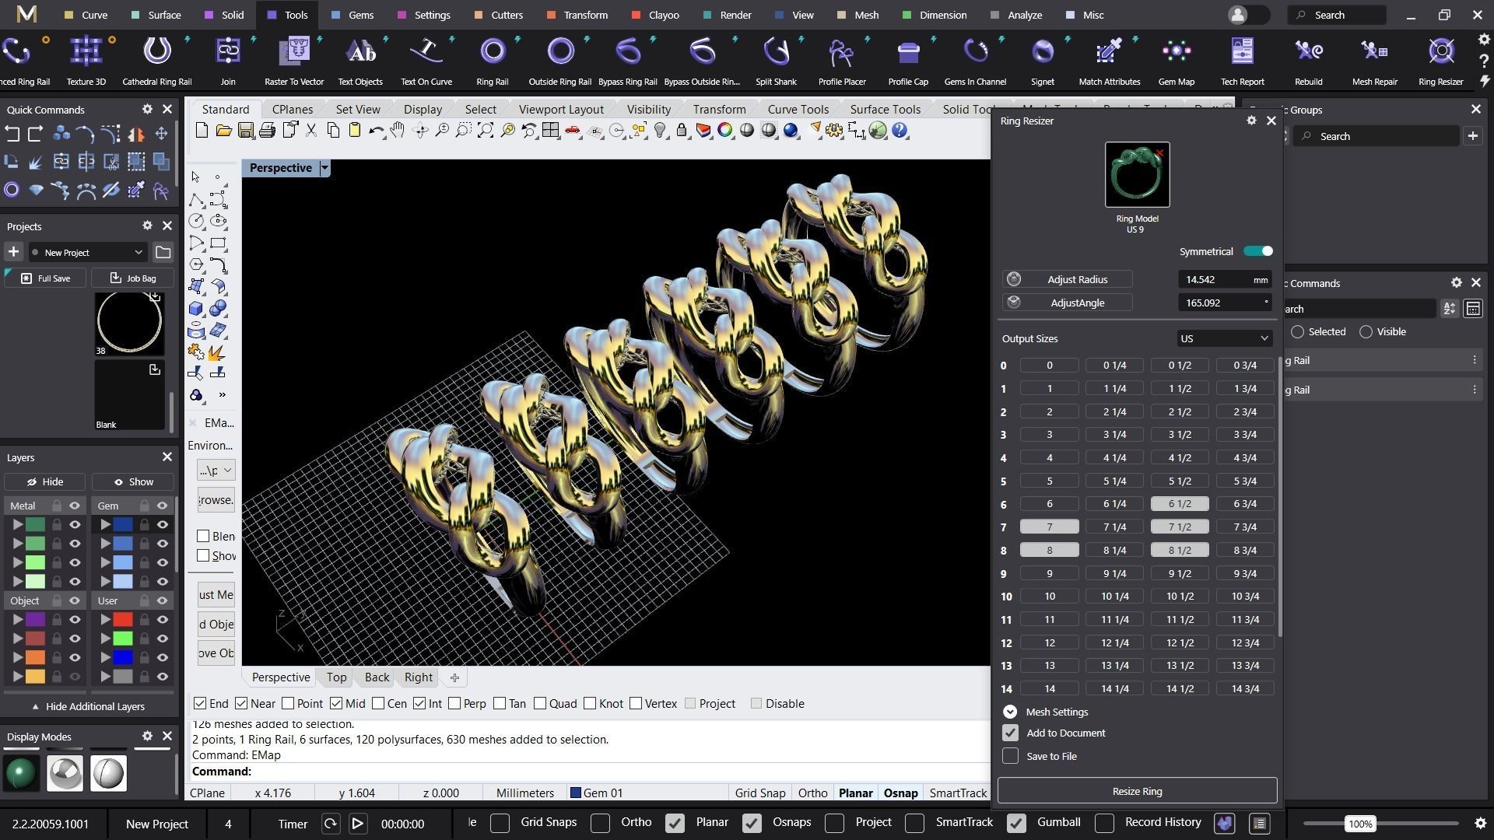The image size is (1494, 840).
Task: Expand the Mesh Settings section
Action: click(x=1010, y=712)
